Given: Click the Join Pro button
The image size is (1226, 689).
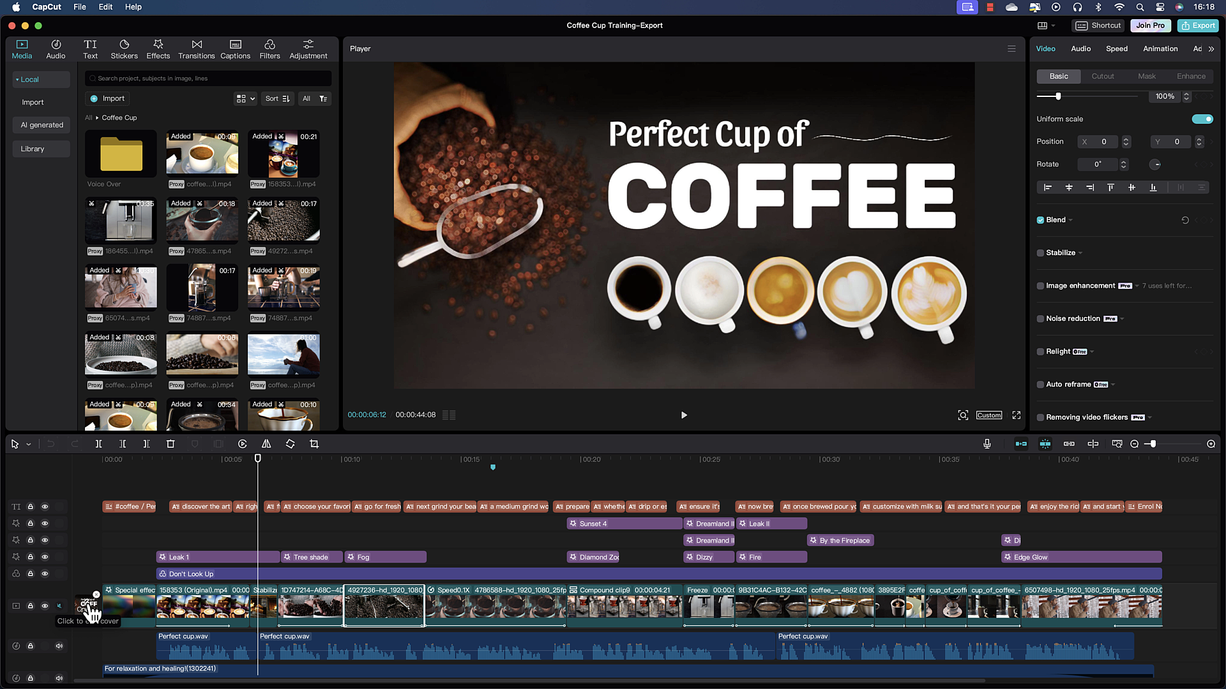Looking at the screenshot, I should [1150, 26].
